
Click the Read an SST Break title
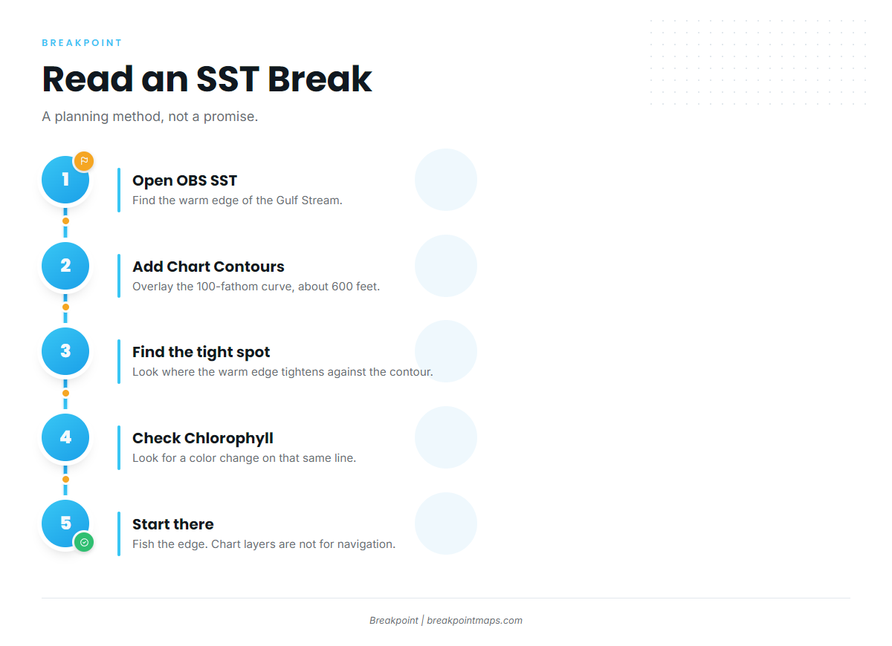point(207,79)
